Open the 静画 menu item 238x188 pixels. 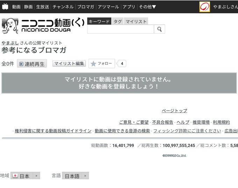[x=28, y=7]
